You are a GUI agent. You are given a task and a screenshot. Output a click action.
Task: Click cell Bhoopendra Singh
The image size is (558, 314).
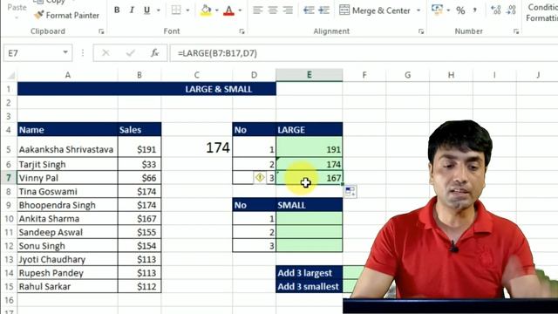pos(68,205)
